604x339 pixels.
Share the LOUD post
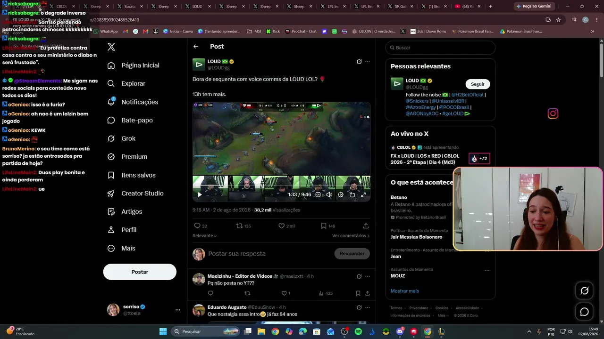click(366, 226)
